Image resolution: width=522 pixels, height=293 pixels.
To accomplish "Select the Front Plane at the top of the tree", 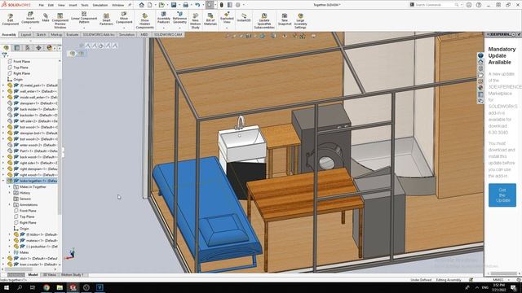I will point(22,62).
